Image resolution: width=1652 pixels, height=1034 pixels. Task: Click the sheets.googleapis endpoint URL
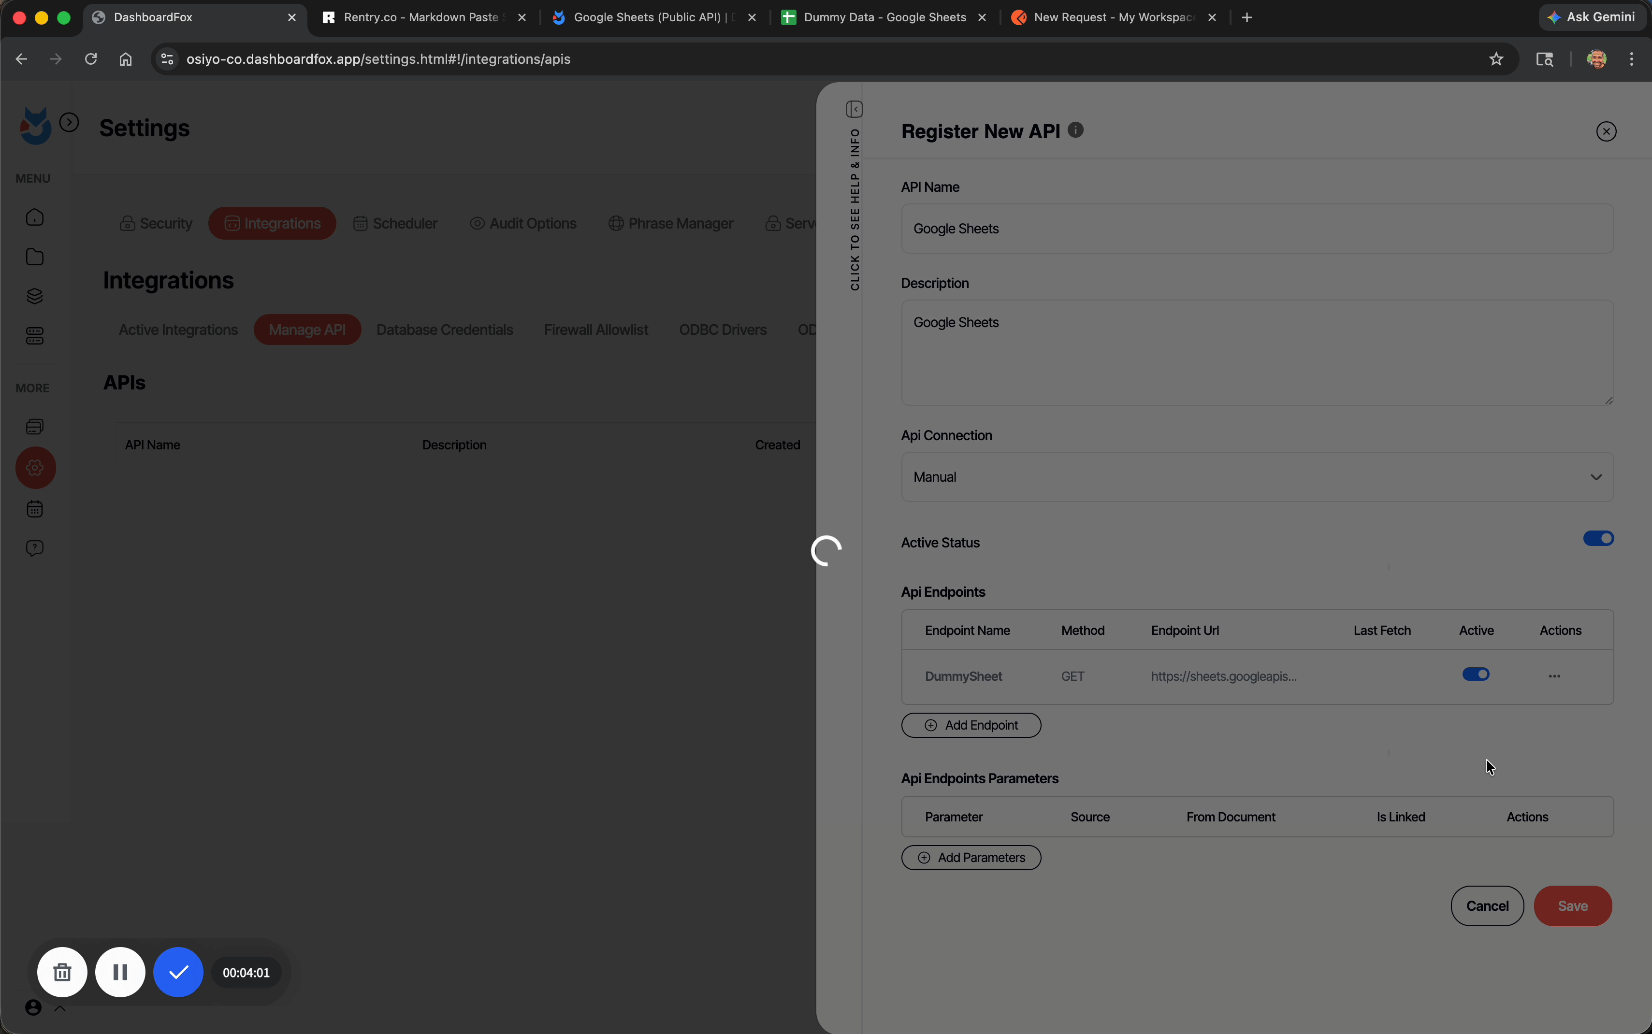[x=1224, y=676]
